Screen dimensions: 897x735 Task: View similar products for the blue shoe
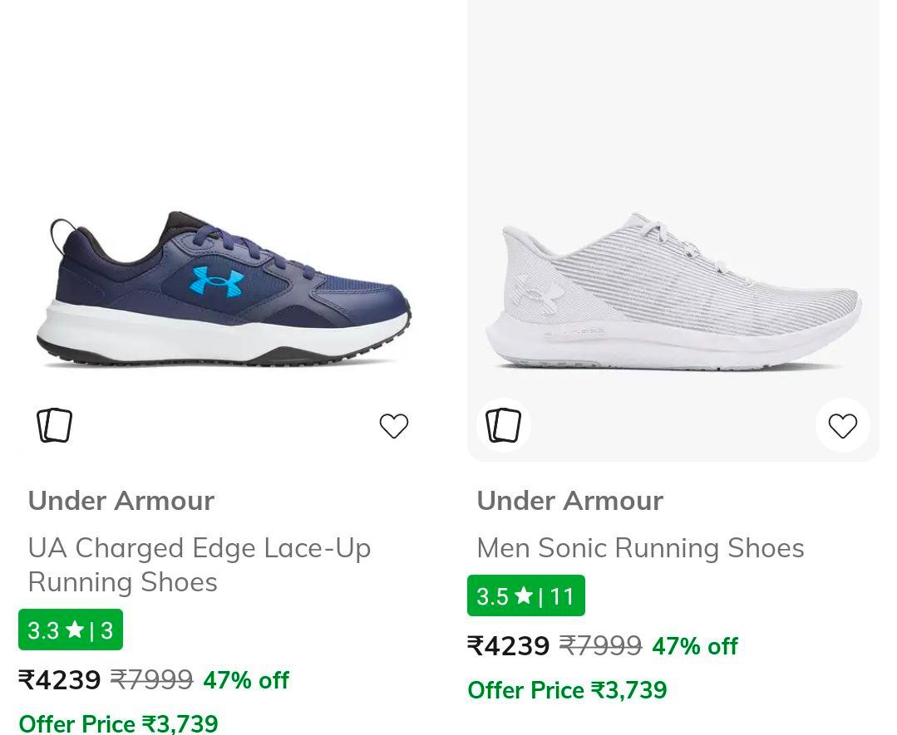point(54,425)
